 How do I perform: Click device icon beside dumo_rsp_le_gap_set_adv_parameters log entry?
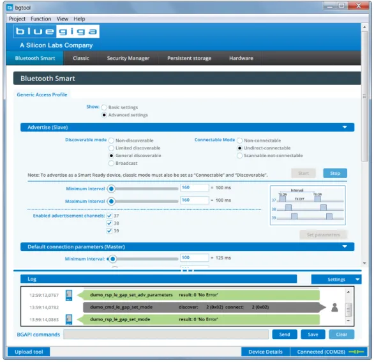(69, 295)
